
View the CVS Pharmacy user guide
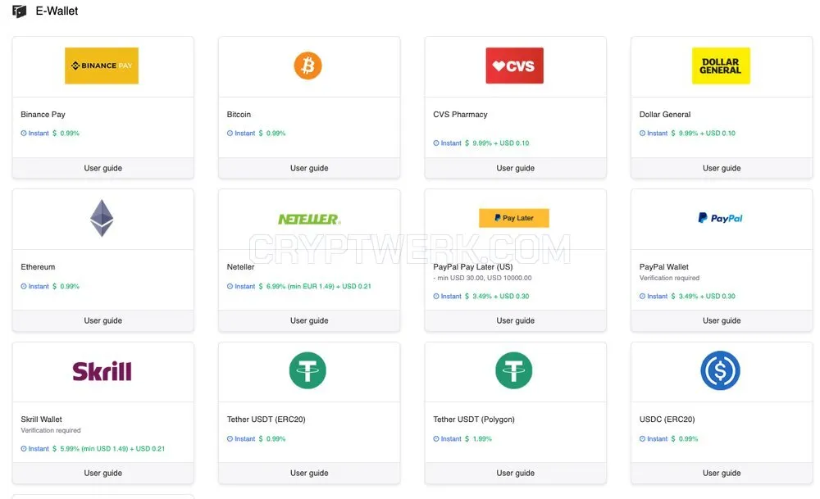coord(515,168)
